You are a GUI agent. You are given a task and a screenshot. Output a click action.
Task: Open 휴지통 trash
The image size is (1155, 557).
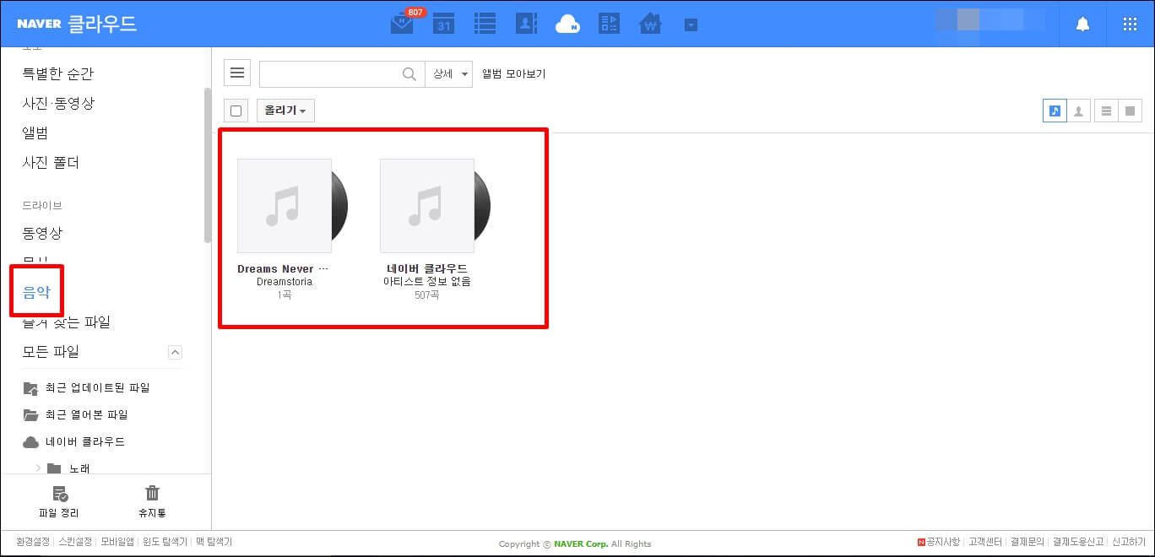[x=152, y=501]
